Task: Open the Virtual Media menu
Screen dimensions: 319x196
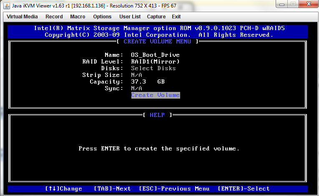Action: pyautogui.click(x=22, y=17)
